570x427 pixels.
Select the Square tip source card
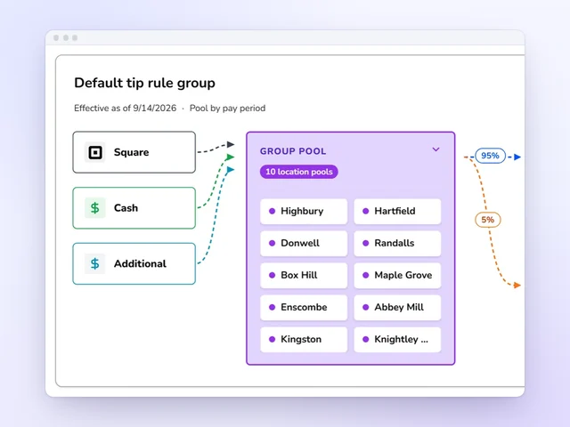134,152
